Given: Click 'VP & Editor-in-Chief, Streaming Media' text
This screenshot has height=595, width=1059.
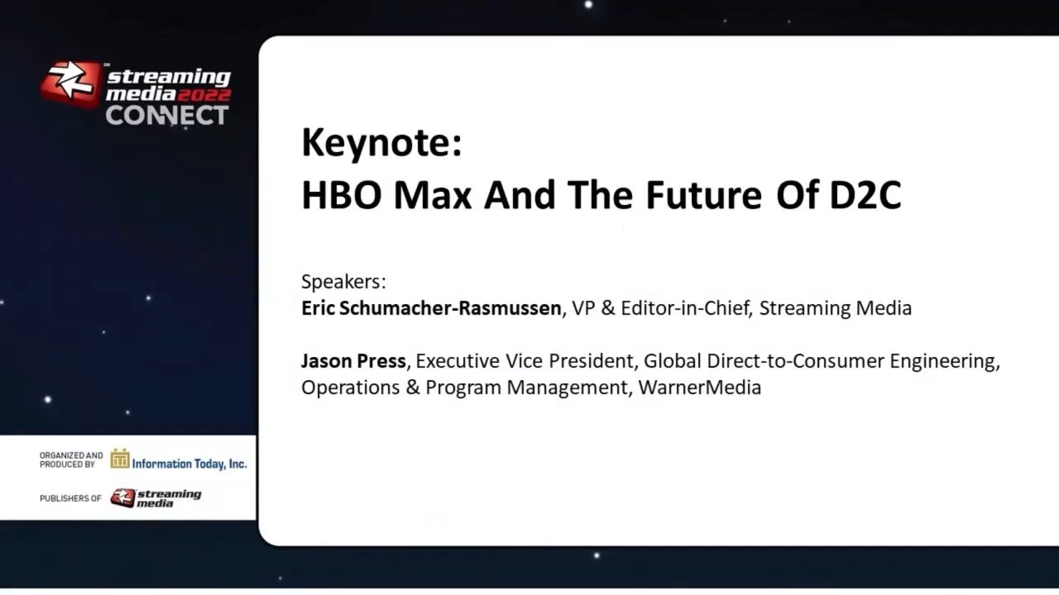Looking at the screenshot, I should (x=742, y=308).
